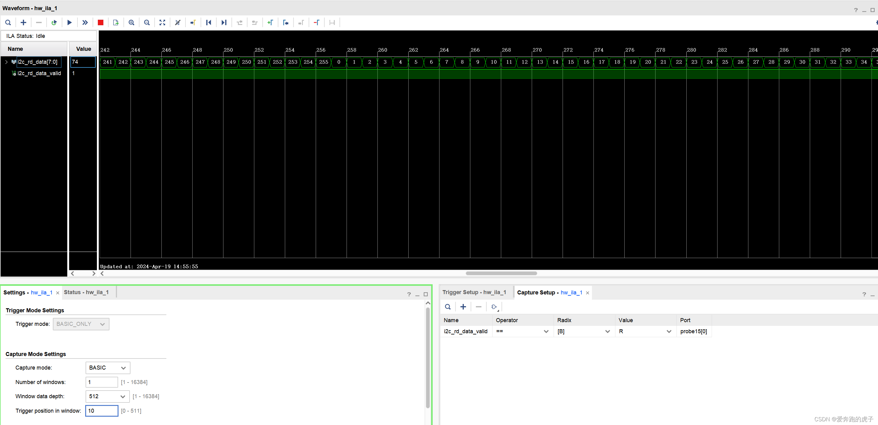The height and width of the screenshot is (425, 878).
Task: Open the Radix [B] dropdown
Action: [x=584, y=331]
